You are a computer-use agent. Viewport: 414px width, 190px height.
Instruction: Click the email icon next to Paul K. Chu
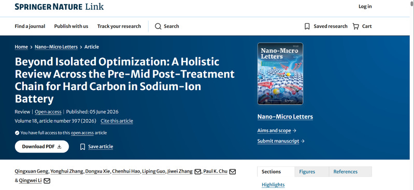(232, 172)
